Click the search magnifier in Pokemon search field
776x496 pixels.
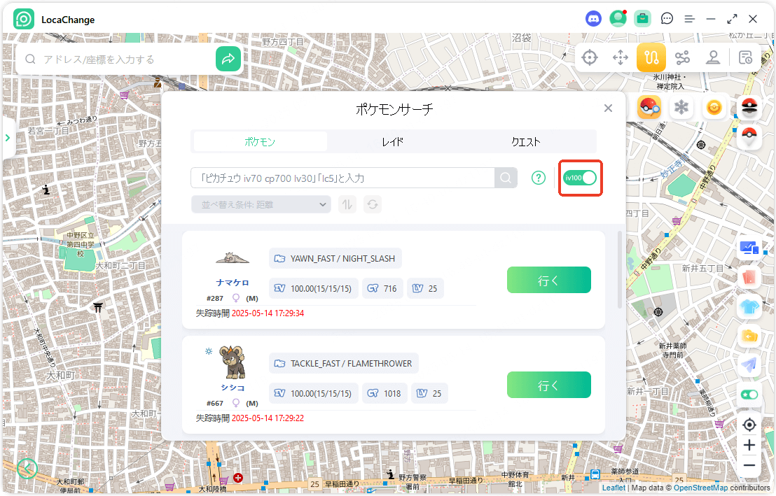(506, 178)
